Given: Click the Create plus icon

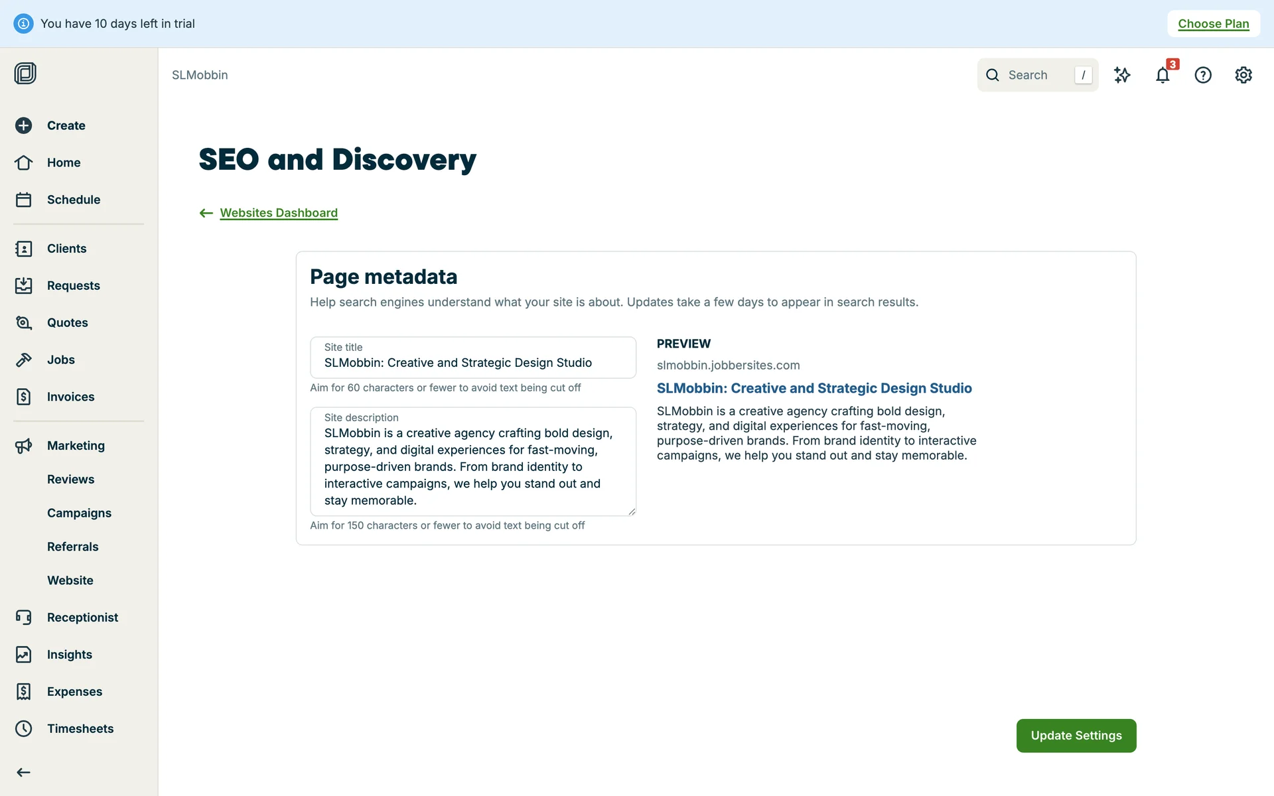Looking at the screenshot, I should [24, 125].
